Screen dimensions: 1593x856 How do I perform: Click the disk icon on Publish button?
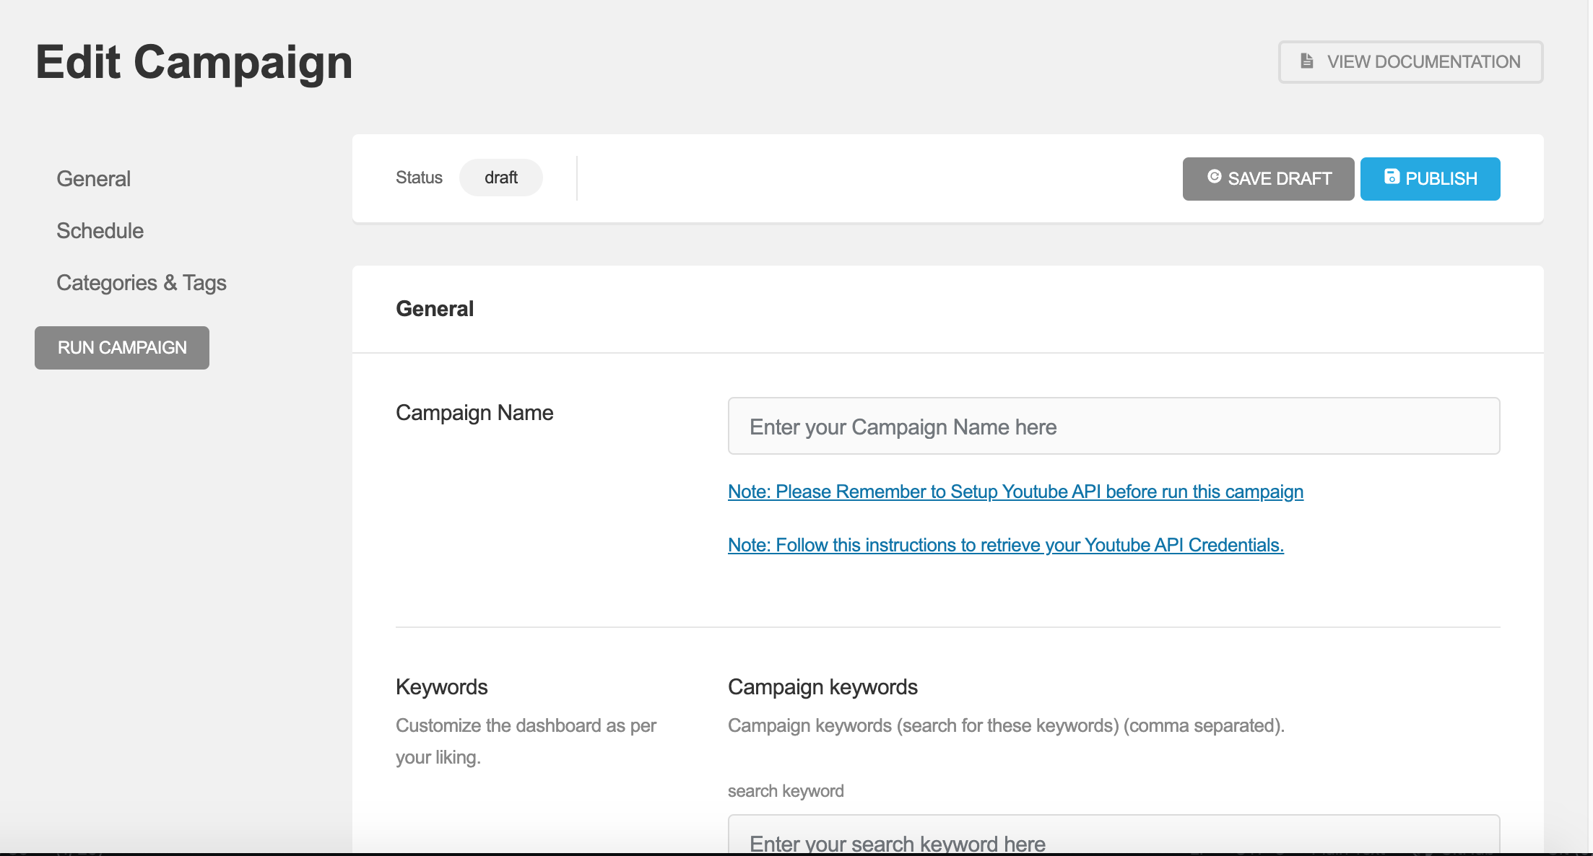point(1392,177)
